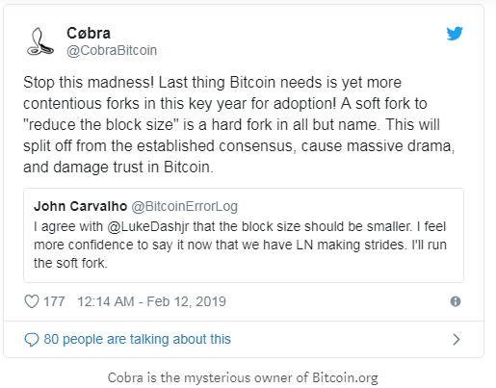496x388 pixels.
Task: Like the tweet using heart icon
Action: click(x=32, y=301)
